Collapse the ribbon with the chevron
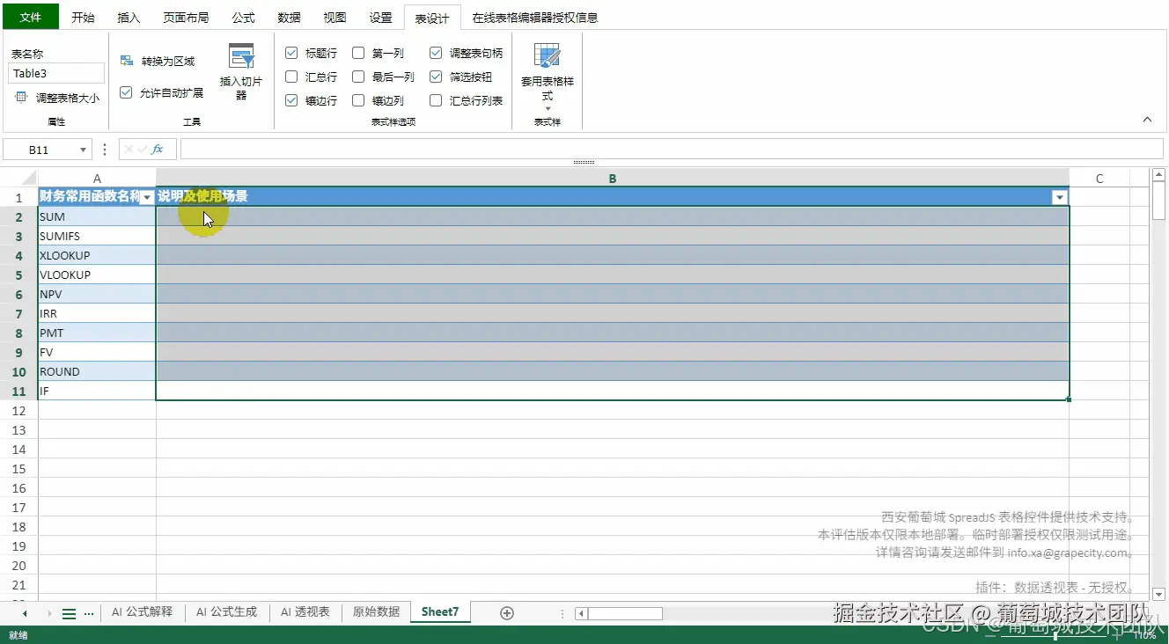The height and width of the screenshot is (644, 1169). click(1147, 119)
